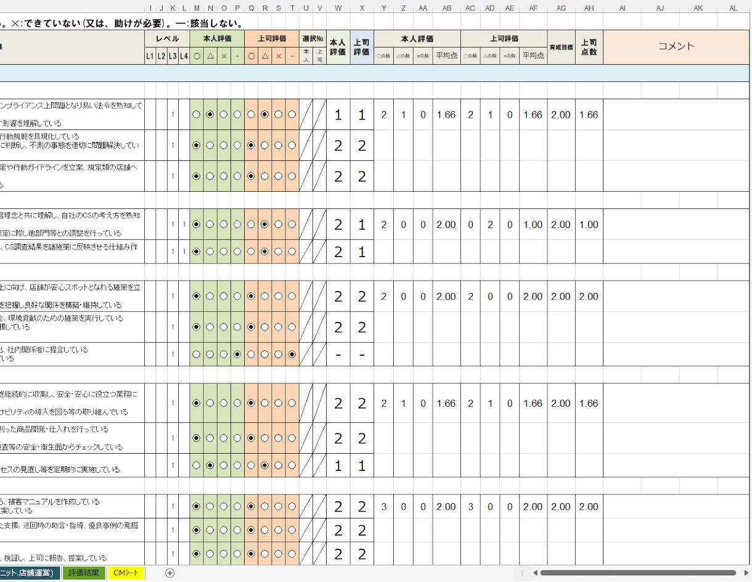
Task: Switch to the CMシート sheet tab
Action: click(126, 573)
